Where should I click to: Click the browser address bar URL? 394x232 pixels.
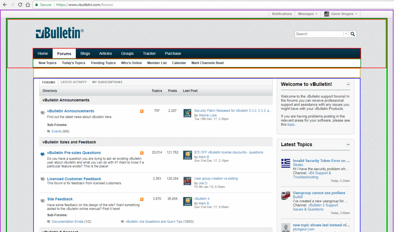tap(85, 5)
